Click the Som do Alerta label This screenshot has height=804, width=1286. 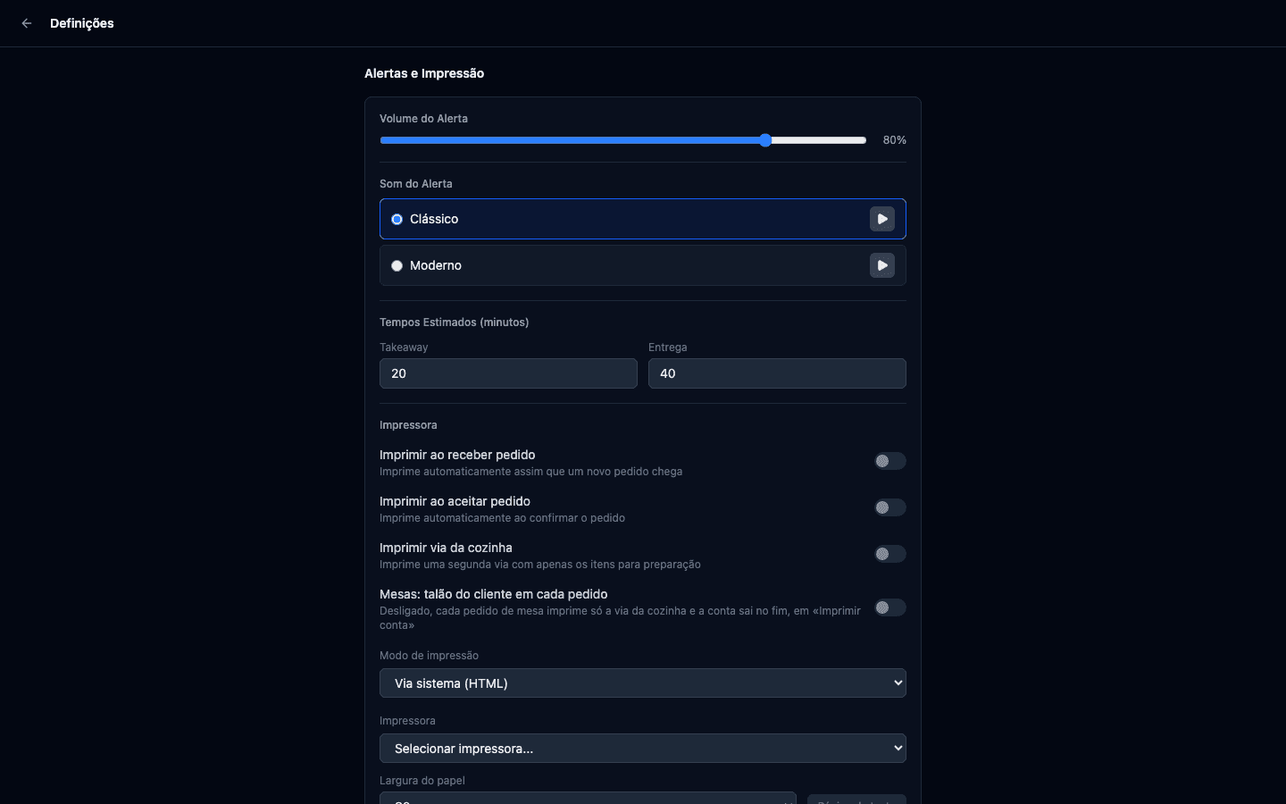tap(416, 184)
